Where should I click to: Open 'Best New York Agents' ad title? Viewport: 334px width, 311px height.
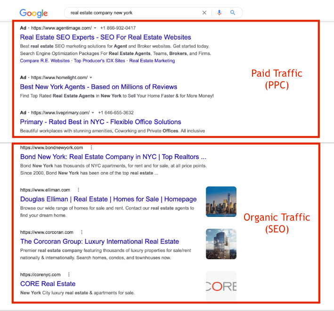click(x=98, y=87)
